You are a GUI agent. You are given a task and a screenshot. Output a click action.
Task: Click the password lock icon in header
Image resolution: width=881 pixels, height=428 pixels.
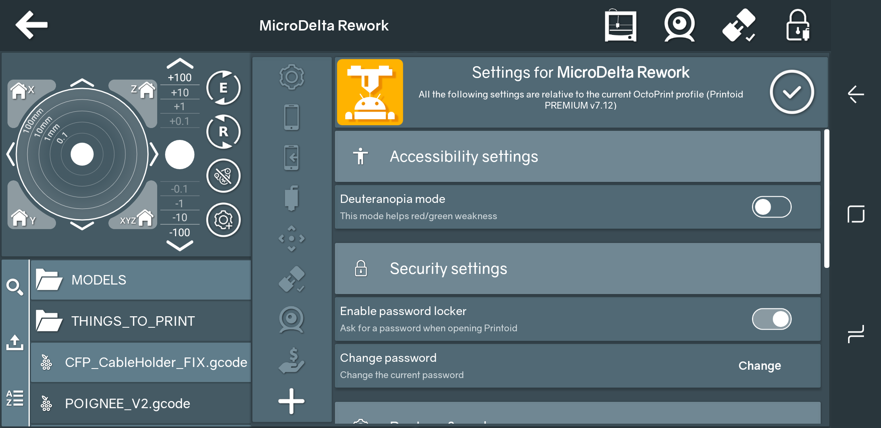(798, 25)
